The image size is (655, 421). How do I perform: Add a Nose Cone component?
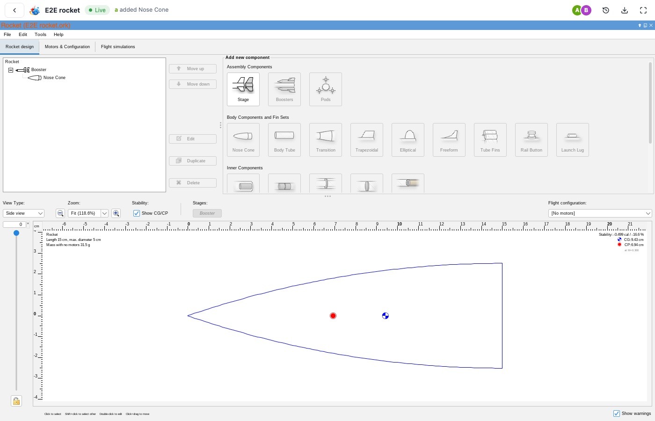[x=243, y=140]
